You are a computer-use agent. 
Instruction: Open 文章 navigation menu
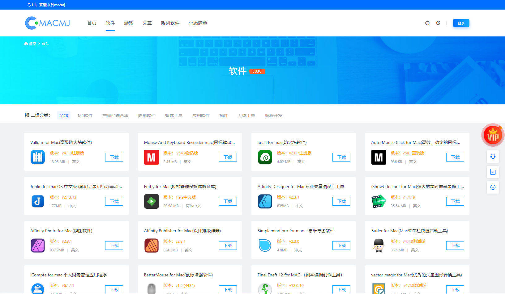(x=147, y=23)
